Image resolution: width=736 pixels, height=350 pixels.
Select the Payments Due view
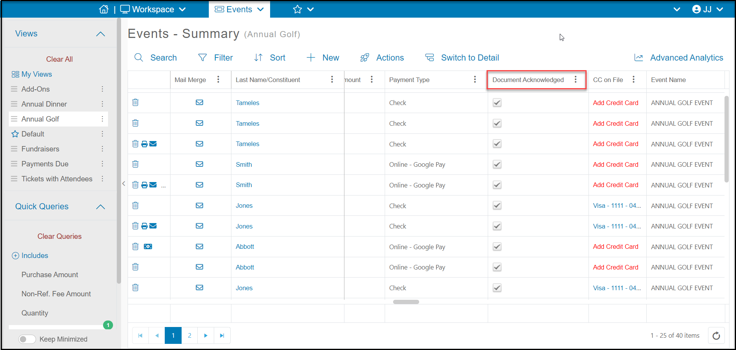tap(45, 164)
